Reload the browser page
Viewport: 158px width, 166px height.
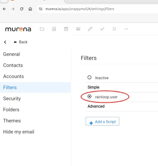[x=22, y=9]
